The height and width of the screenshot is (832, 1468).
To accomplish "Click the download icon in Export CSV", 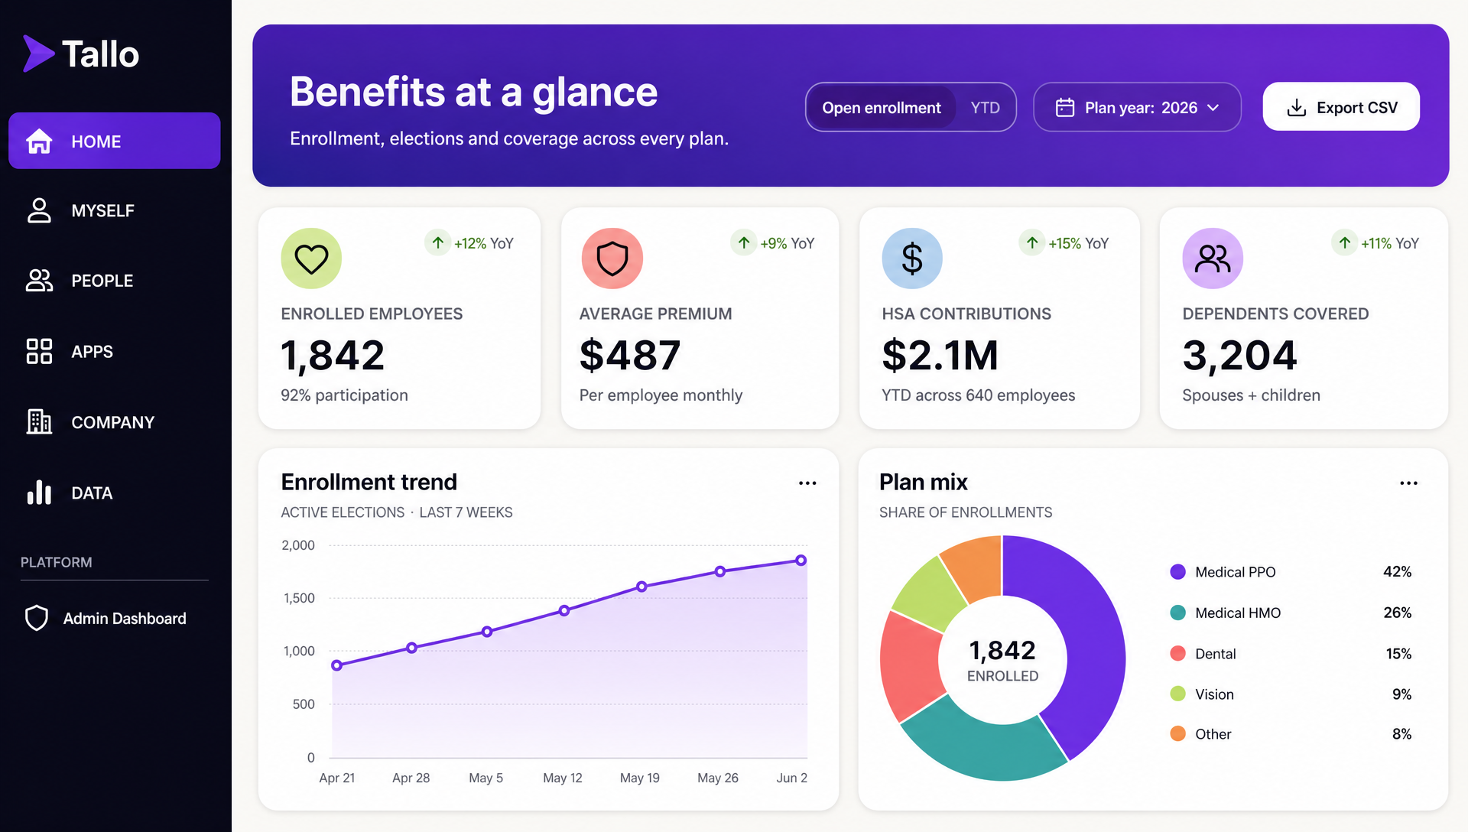I will [1297, 108].
